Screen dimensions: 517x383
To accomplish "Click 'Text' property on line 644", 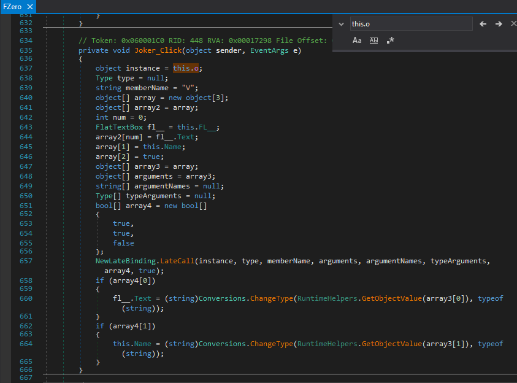I will coord(186,137).
